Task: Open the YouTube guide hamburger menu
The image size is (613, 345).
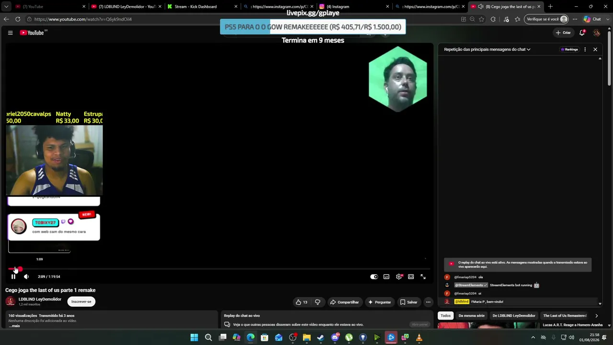Action: tap(10, 33)
